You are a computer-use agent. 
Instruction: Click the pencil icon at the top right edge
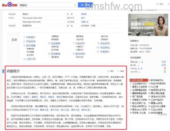click(x=169, y=4)
